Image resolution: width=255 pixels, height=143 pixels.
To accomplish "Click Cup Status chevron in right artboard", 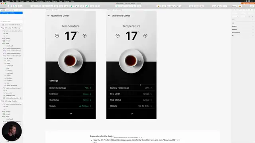I will tap(151, 100).
